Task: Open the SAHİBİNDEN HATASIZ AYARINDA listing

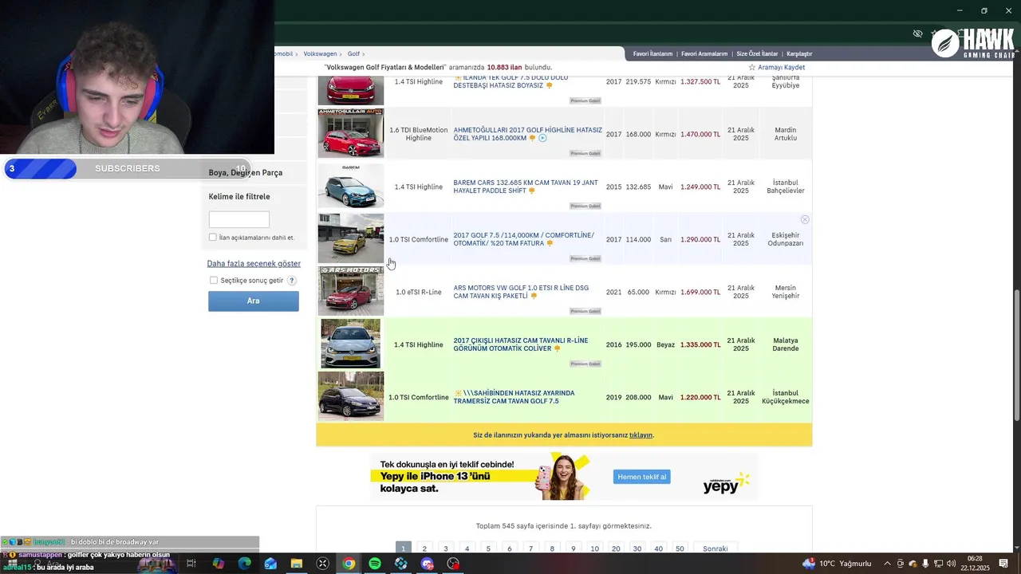Action: coord(514,397)
